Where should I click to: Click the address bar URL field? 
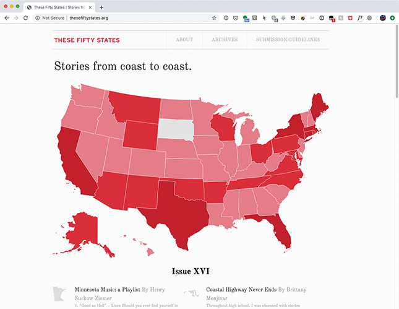tap(126, 18)
